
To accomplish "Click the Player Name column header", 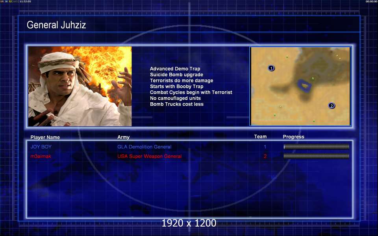I will (x=45, y=137).
